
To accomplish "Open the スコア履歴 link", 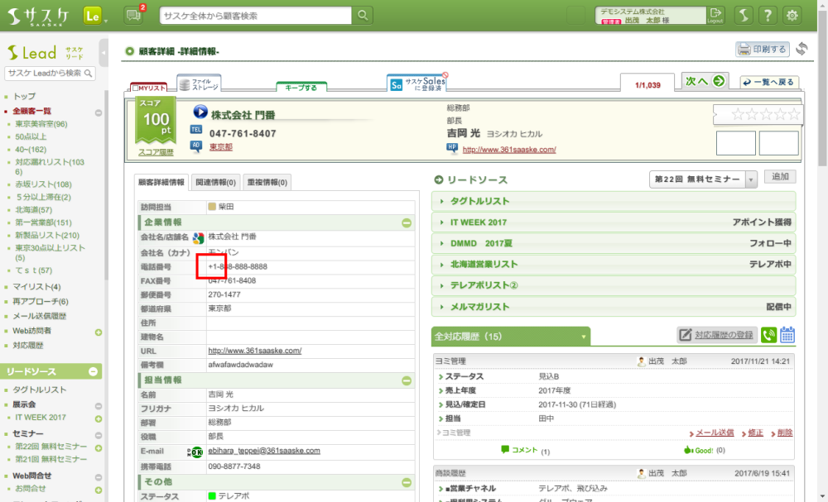I will coord(156,152).
